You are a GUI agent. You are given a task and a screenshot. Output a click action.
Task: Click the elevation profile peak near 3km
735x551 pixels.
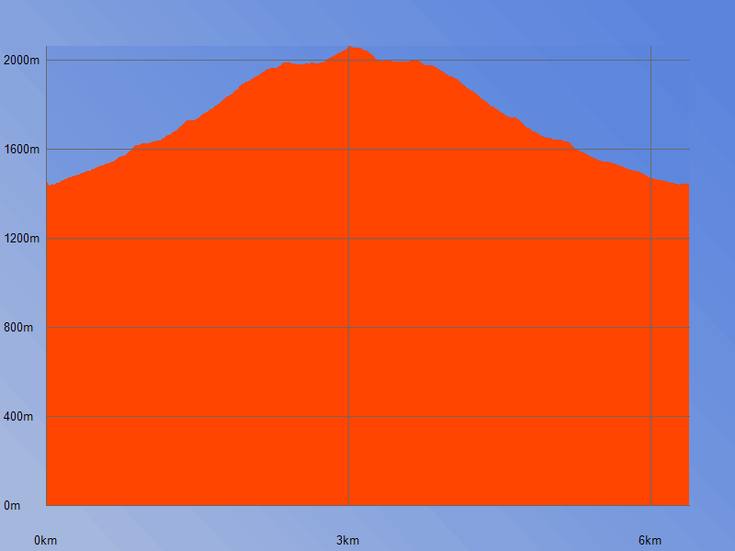(350, 48)
